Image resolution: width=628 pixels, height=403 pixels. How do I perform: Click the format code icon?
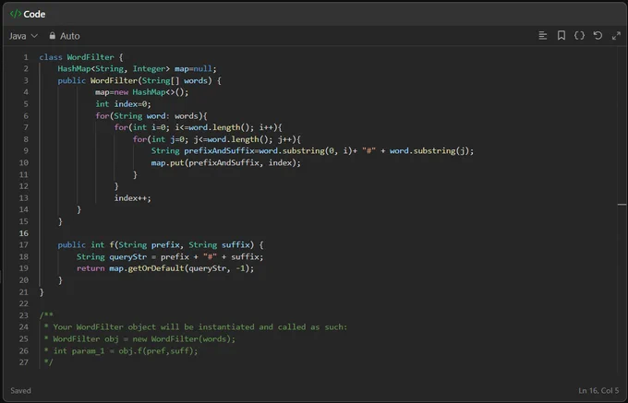coord(543,36)
